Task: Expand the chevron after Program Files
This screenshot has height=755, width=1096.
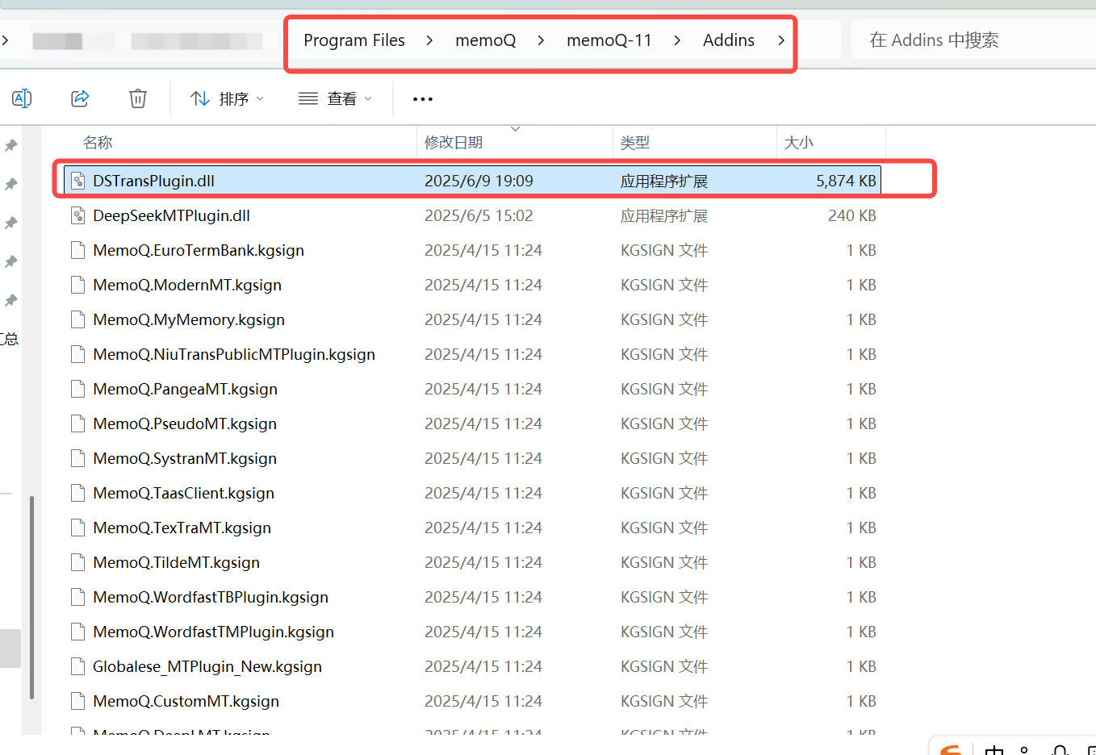Action: coord(429,40)
